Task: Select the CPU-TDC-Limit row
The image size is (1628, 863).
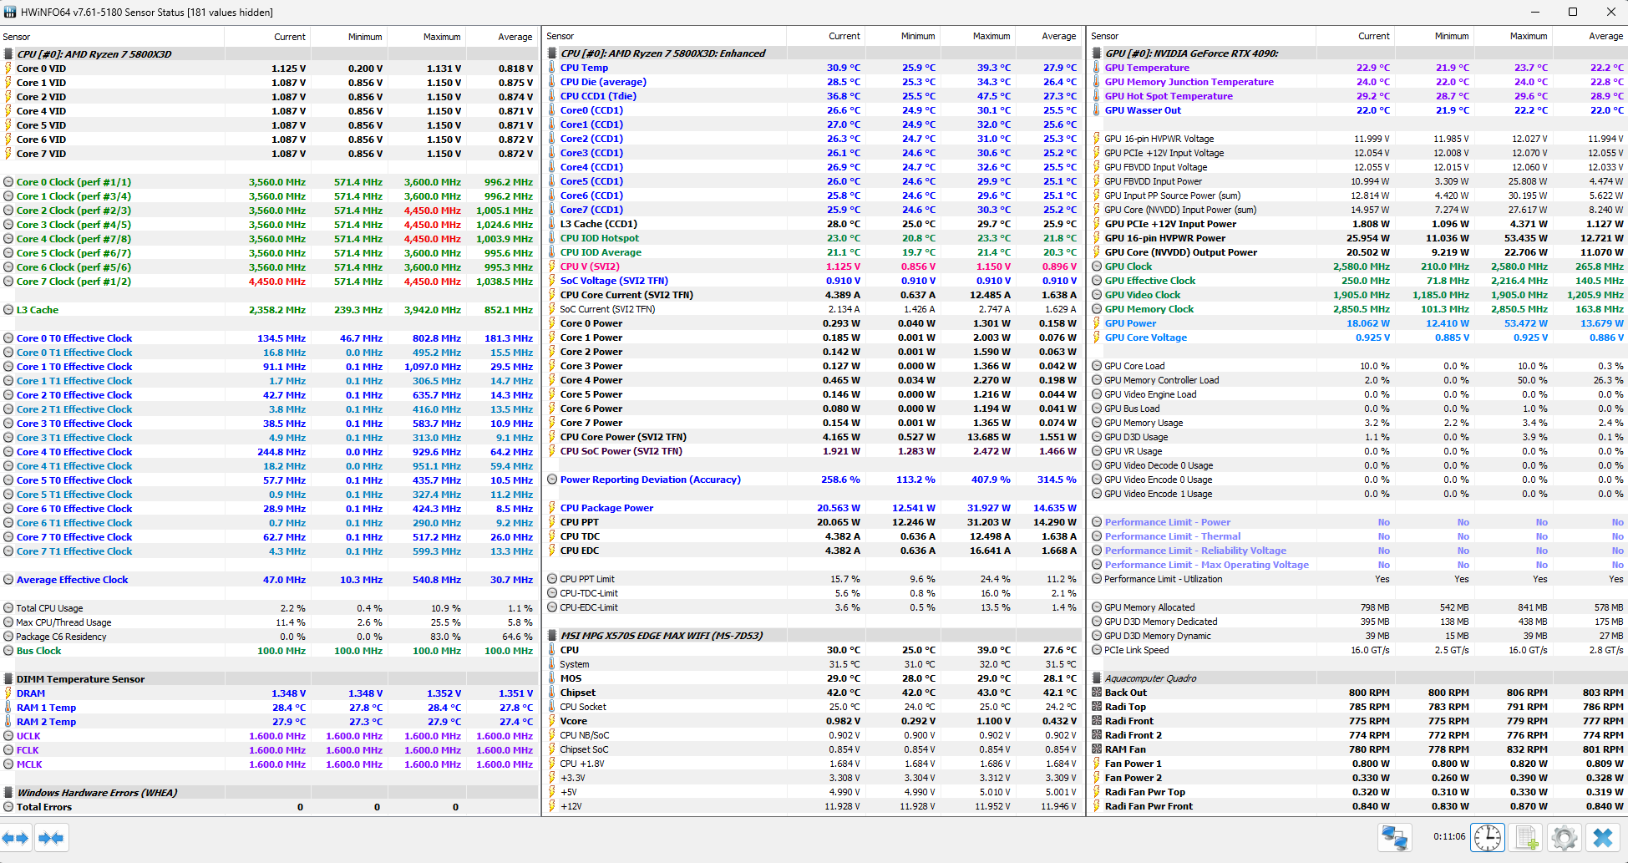Action: tap(813, 593)
